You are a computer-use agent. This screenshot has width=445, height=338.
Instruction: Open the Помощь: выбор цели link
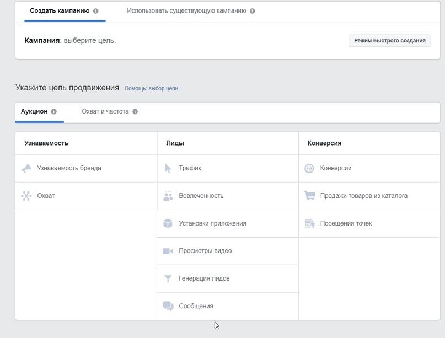152,89
